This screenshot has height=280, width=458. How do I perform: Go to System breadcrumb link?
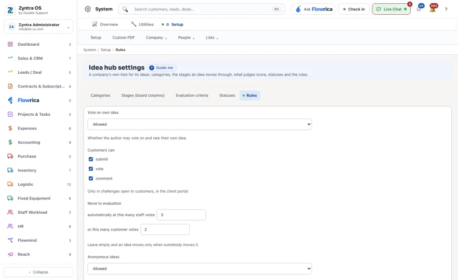pyautogui.click(x=90, y=50)
